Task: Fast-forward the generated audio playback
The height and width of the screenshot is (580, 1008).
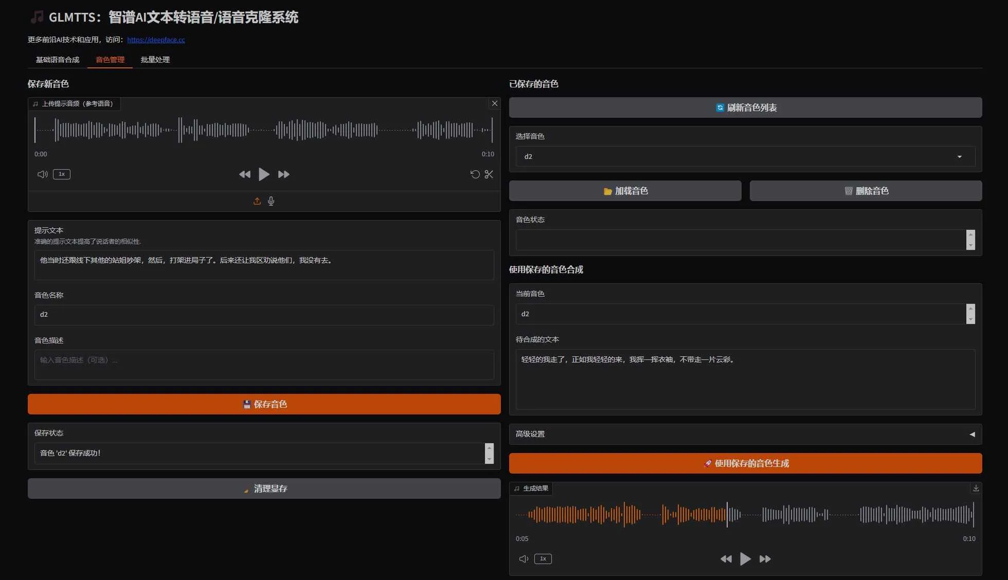Action: point(765,559)
